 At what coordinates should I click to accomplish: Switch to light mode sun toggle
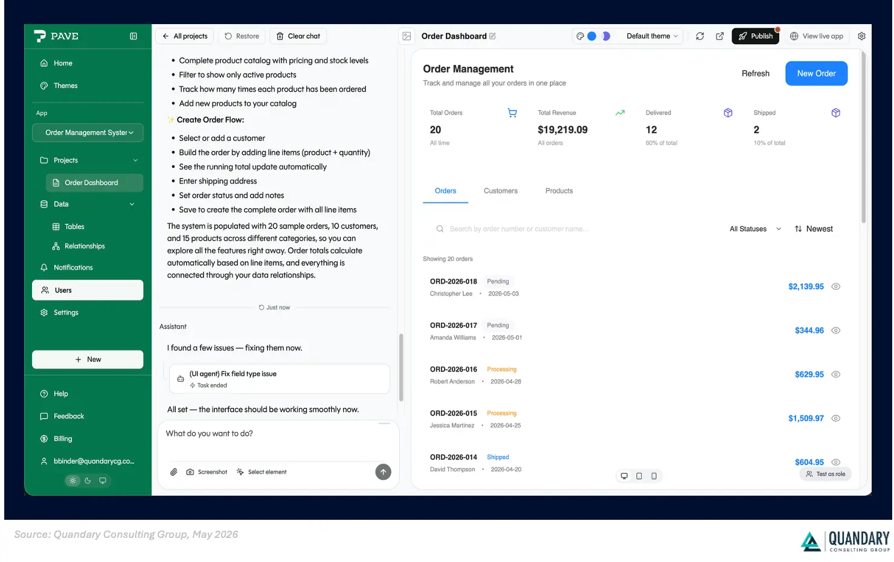72,481
